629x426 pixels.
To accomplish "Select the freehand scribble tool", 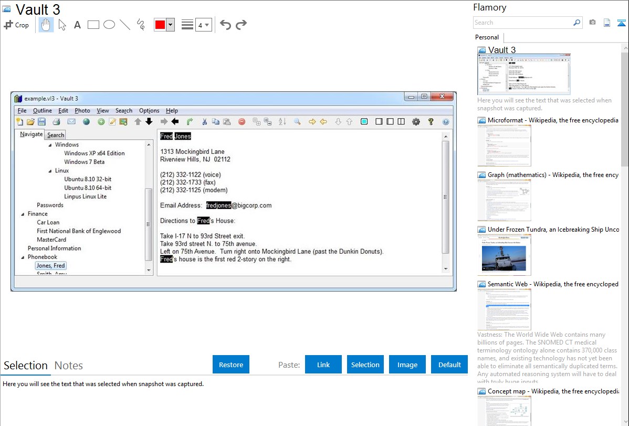I will (x=141, y=25).
